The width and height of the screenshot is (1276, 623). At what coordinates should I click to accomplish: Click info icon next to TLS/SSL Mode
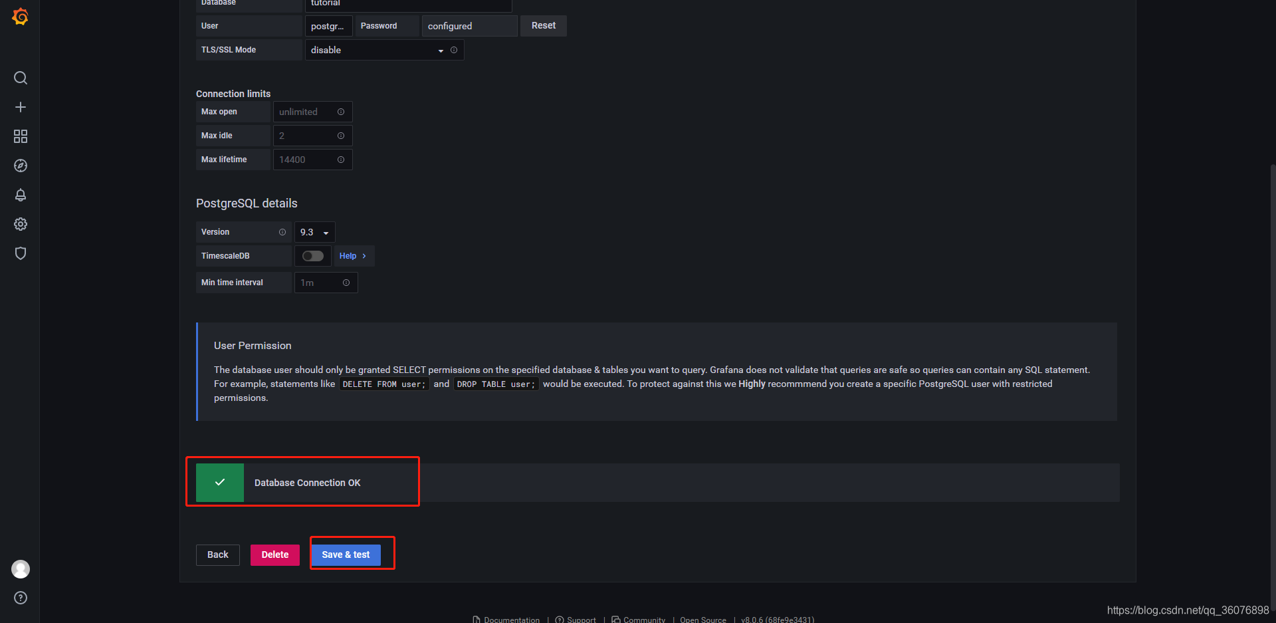[454, 50]
